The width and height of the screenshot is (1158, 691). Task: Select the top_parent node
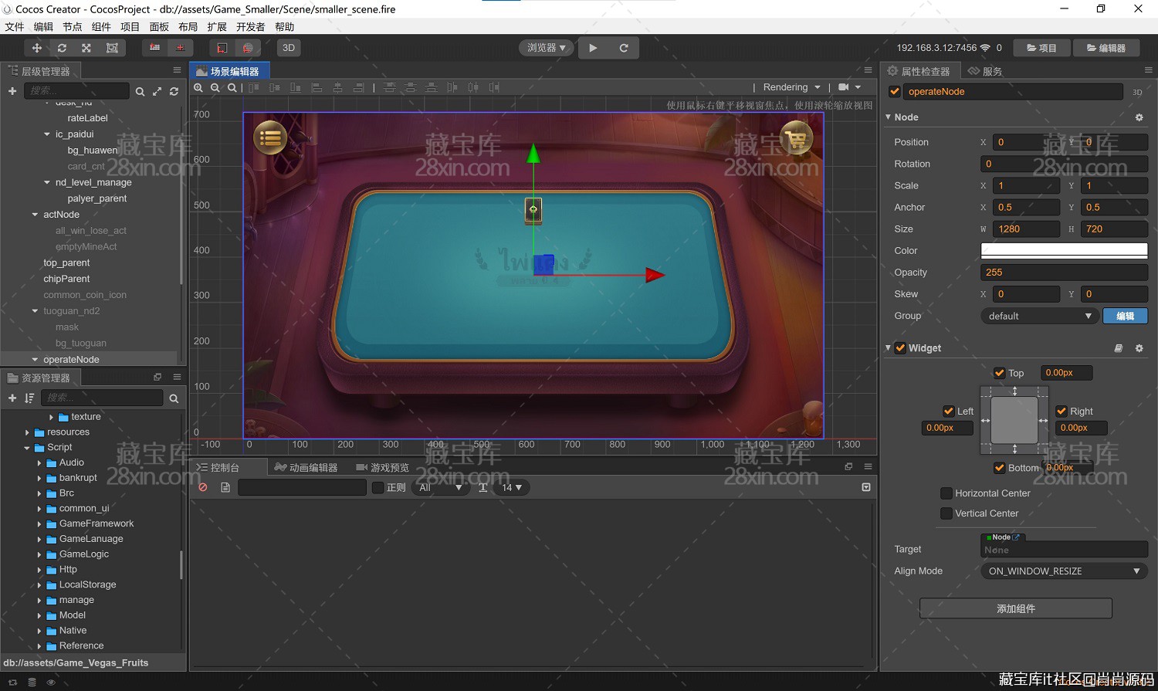click(x=66, y=263)
